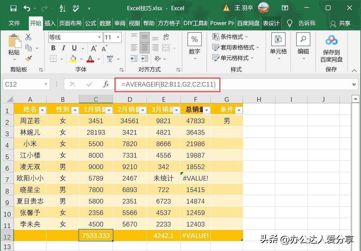The image size is (361, 251).
Task: Click the Save to Baidu Netdisk icon
Action: [331, 40]
